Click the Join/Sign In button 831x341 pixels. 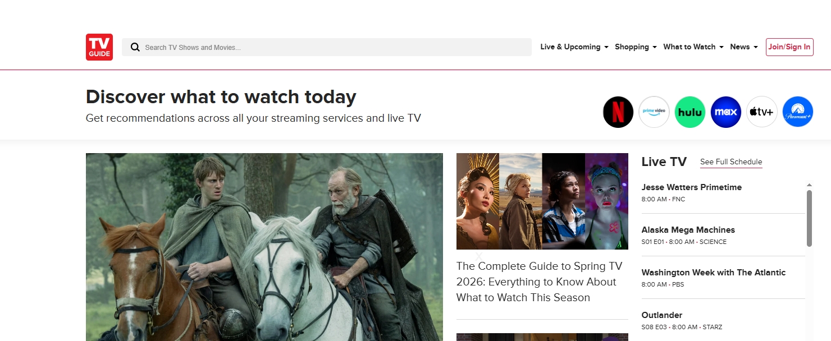[x=789, y=47]
